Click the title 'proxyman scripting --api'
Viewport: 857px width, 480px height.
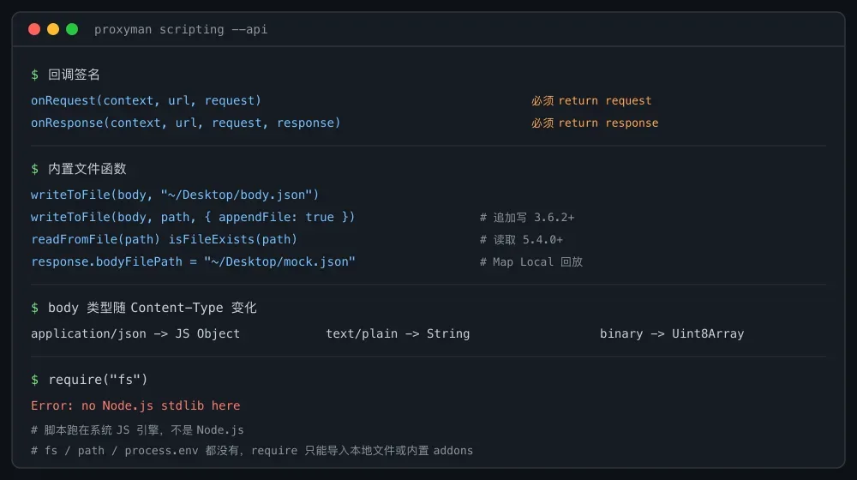[x=181, y=29]
